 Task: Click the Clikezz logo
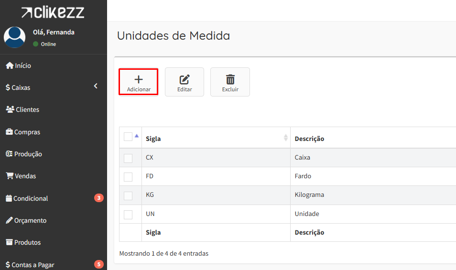53,12
